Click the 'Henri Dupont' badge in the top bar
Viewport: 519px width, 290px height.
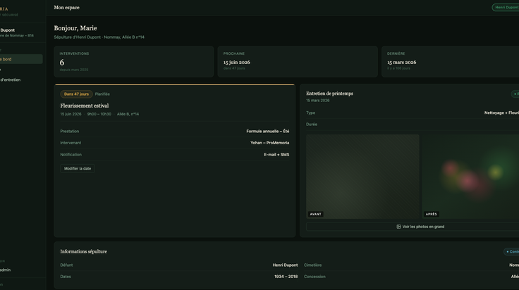(506, 7)
